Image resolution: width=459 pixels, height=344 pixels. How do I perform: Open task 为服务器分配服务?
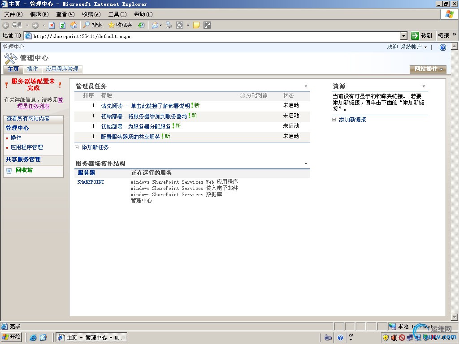point(136,126)
